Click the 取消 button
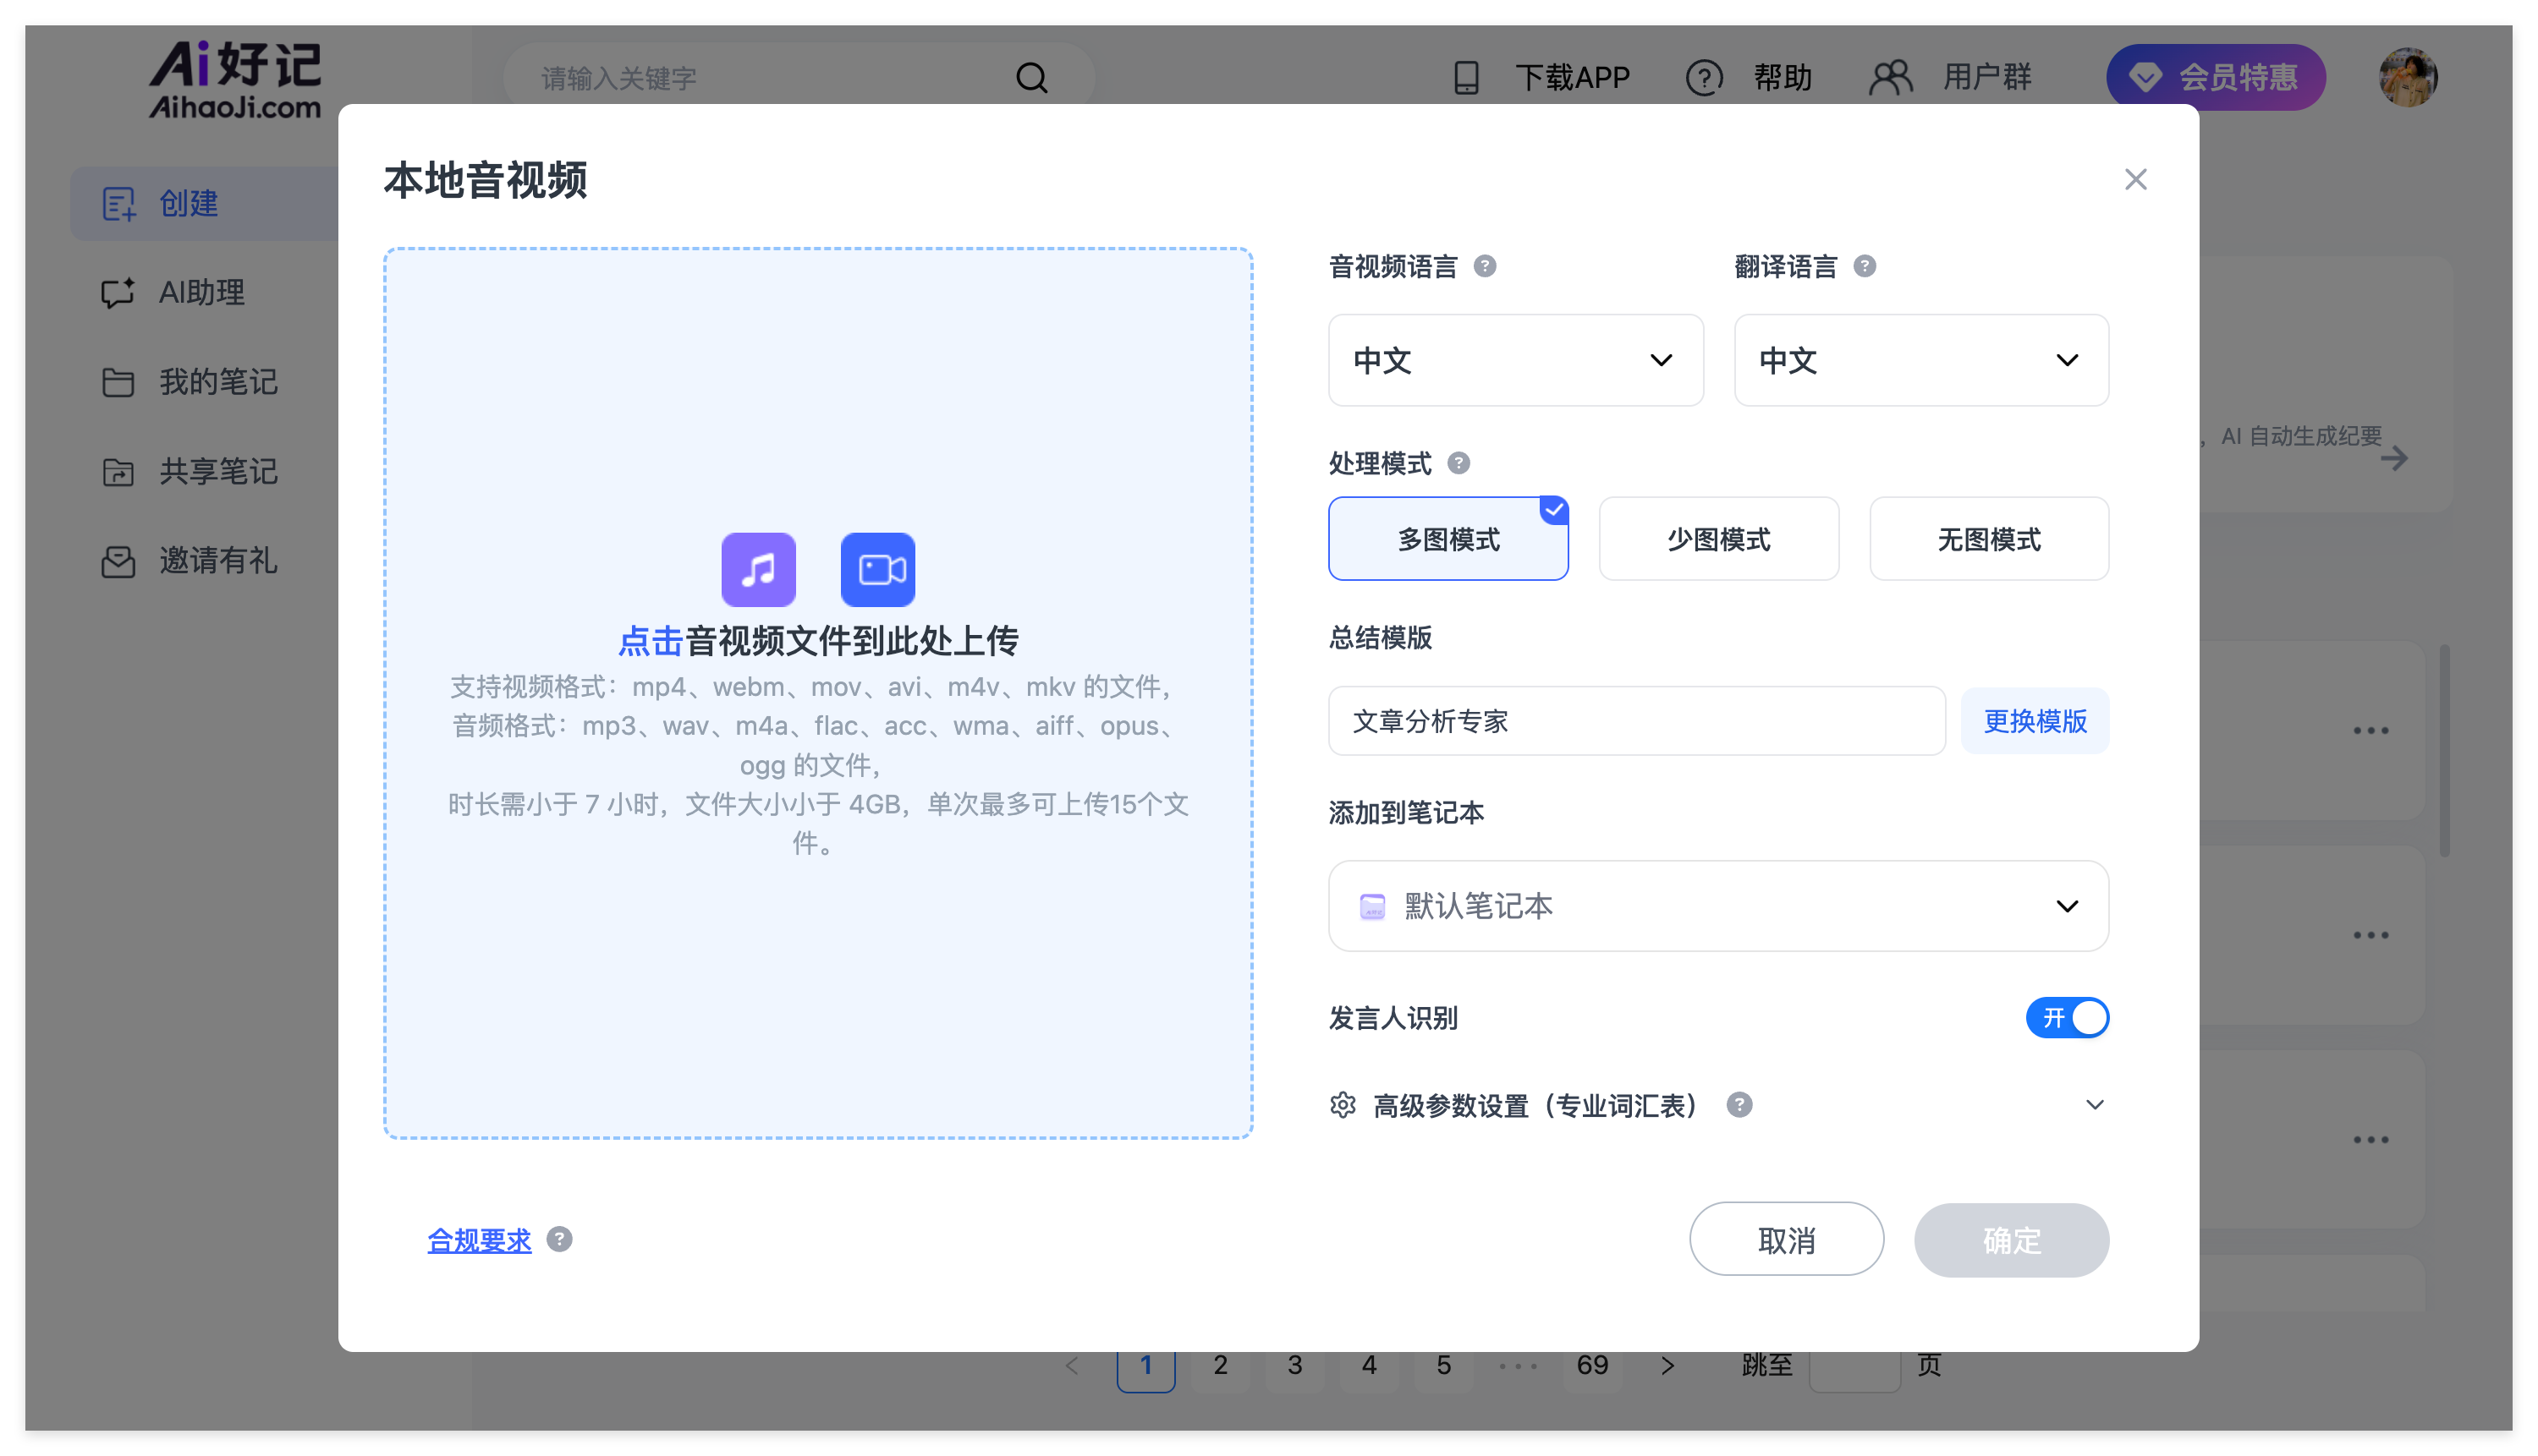This screenshot has width=2538, height=1456. [1787, 1240]
